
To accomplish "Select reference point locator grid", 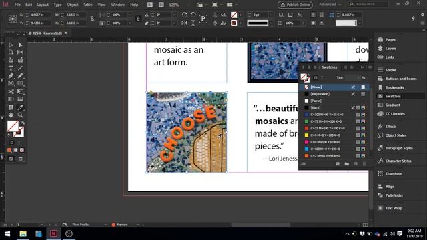I will (x=13, y=19).
